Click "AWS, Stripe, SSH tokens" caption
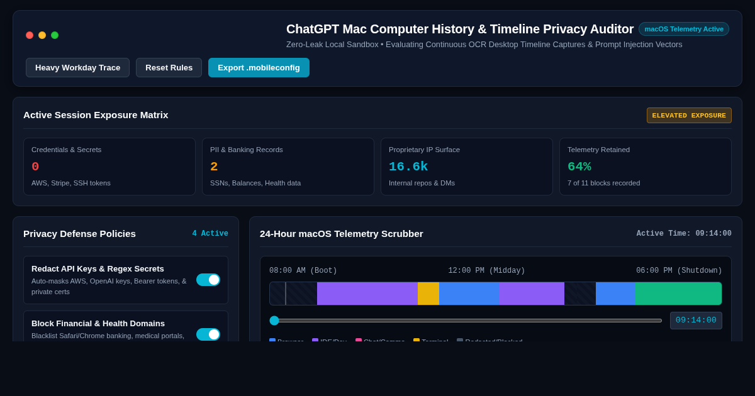 click(71, 183)
